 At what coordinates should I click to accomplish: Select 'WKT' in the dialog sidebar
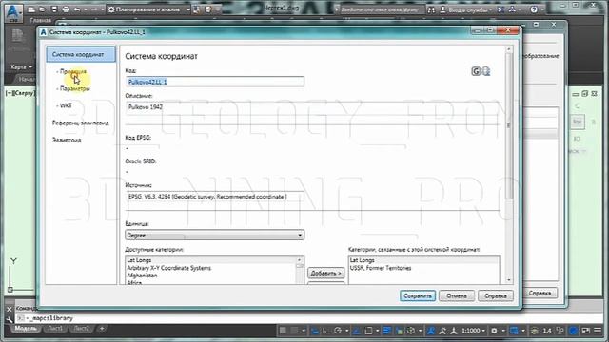point(66,105)
